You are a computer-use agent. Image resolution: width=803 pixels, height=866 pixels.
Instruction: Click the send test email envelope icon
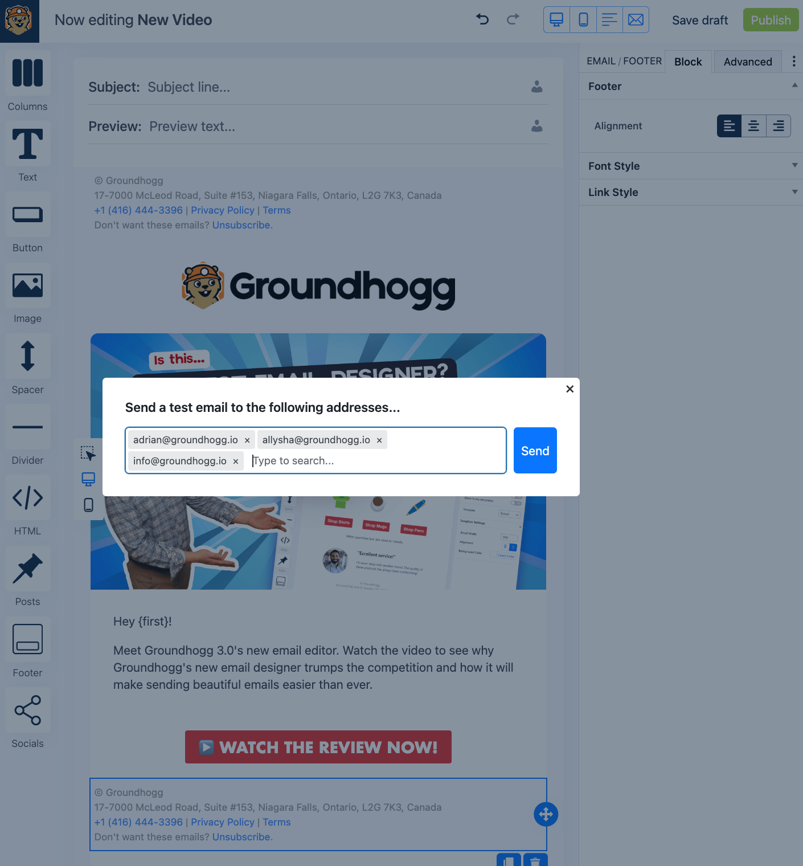636,19
